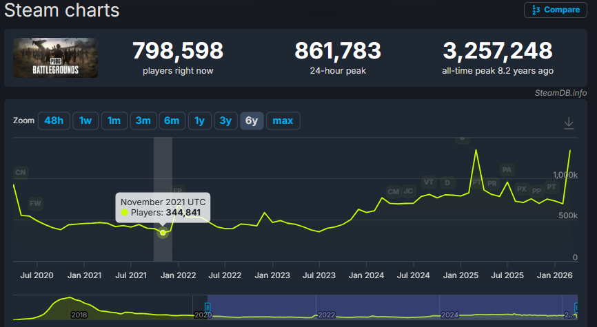
Task: Download the chart data using the arrow icon
Action: (569, 123)
